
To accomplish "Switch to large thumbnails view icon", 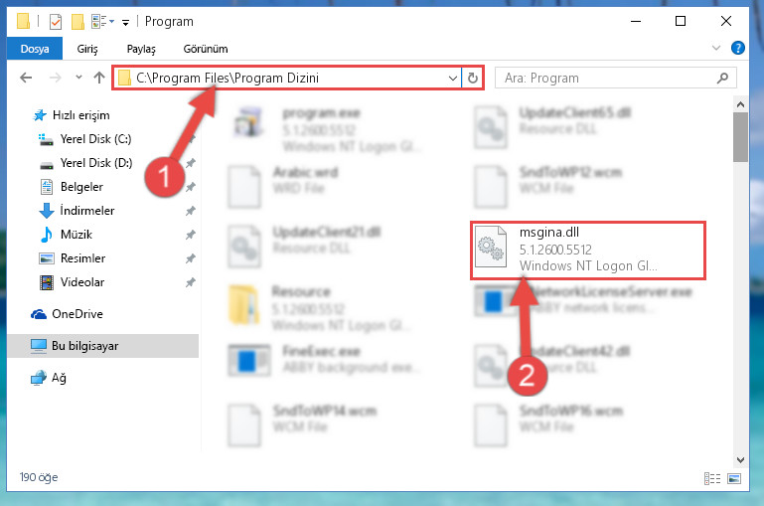I will [x=734, y=478].
